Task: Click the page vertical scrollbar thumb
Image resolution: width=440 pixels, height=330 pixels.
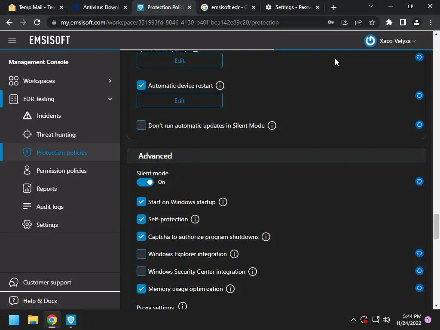Action: point(436,227)
